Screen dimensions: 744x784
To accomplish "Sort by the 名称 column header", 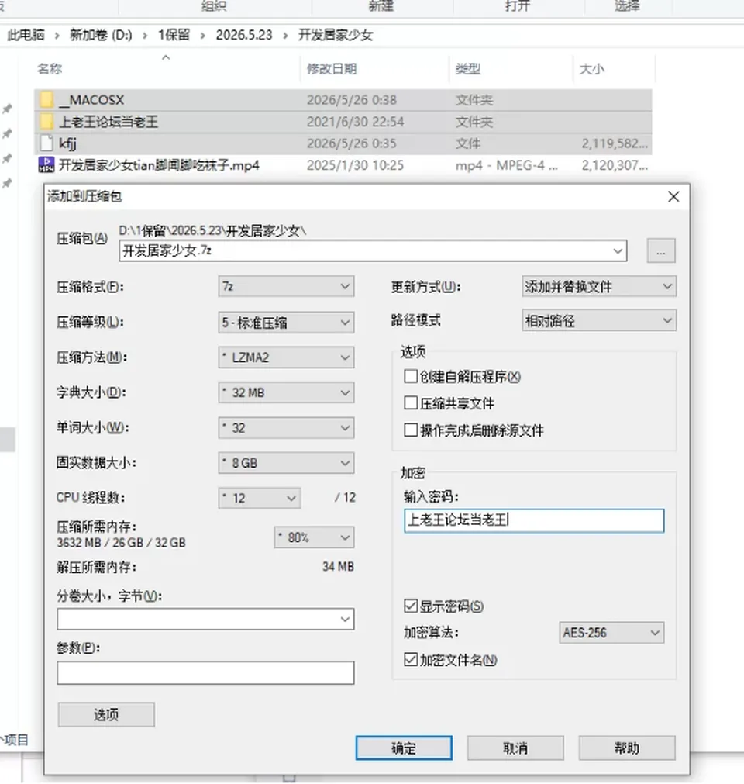I will click(x=50, y=68).
